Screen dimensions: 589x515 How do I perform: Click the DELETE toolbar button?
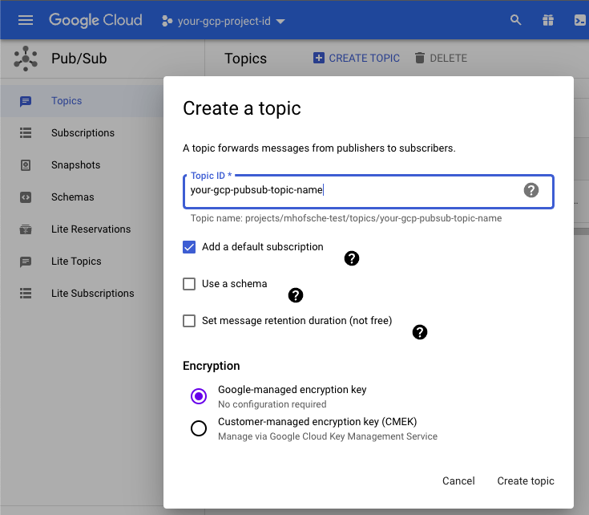(x=441, y=58)
